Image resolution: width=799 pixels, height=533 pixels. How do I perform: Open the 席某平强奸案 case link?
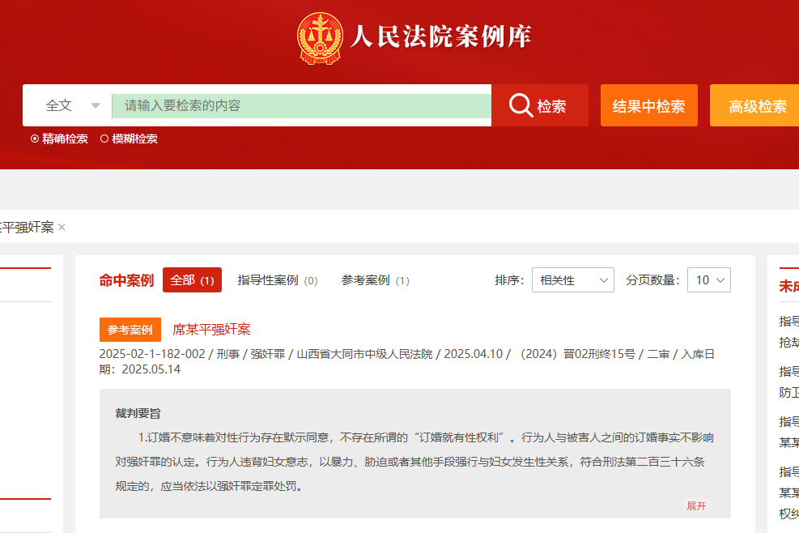click(x=211, y=330)
